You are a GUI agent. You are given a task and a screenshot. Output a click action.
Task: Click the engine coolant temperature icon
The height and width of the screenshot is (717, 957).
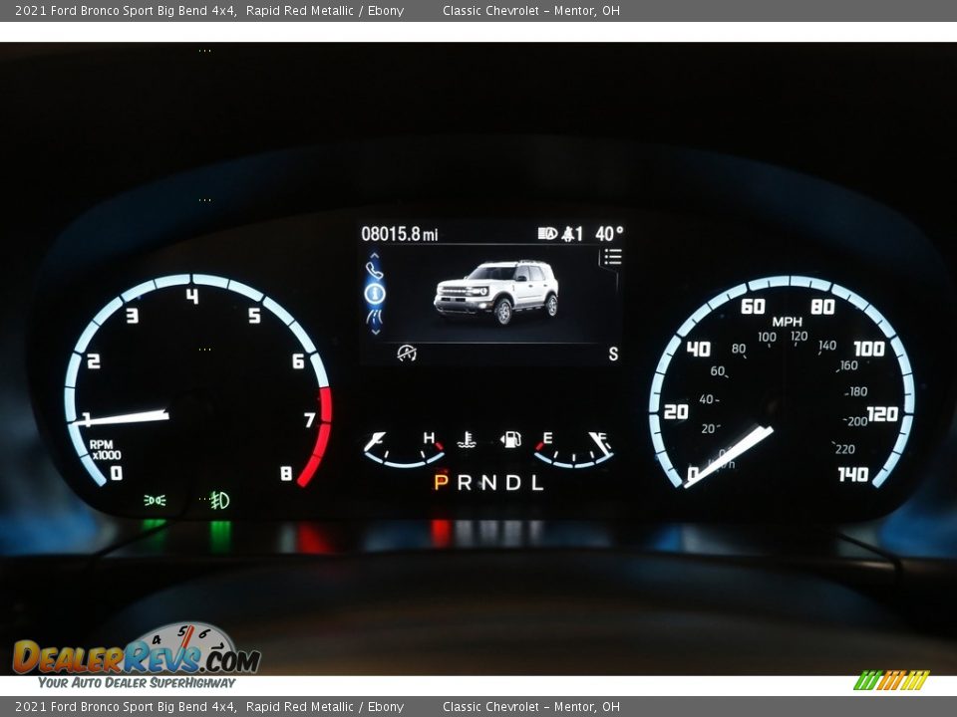point(467,439)
